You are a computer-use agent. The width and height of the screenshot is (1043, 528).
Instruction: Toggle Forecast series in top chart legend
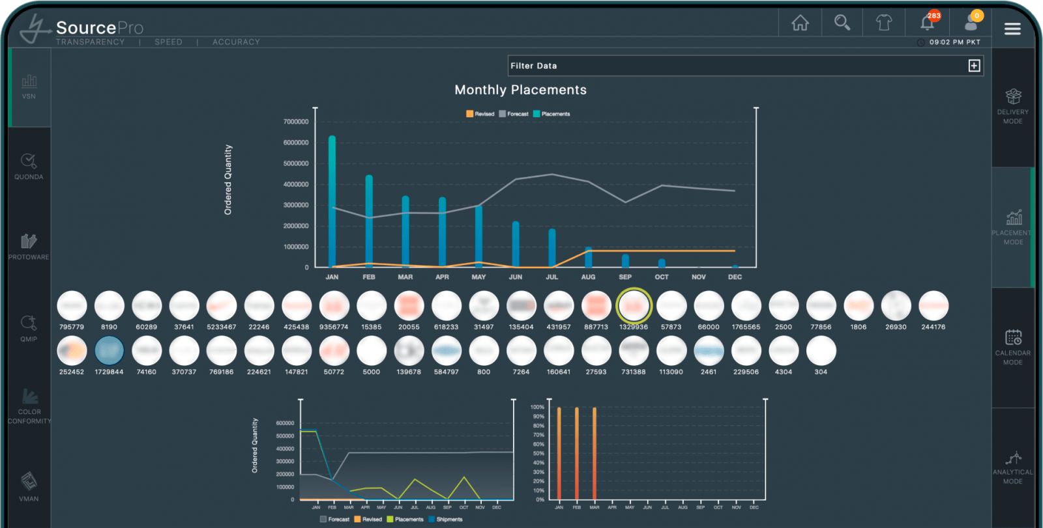point(514,114)
